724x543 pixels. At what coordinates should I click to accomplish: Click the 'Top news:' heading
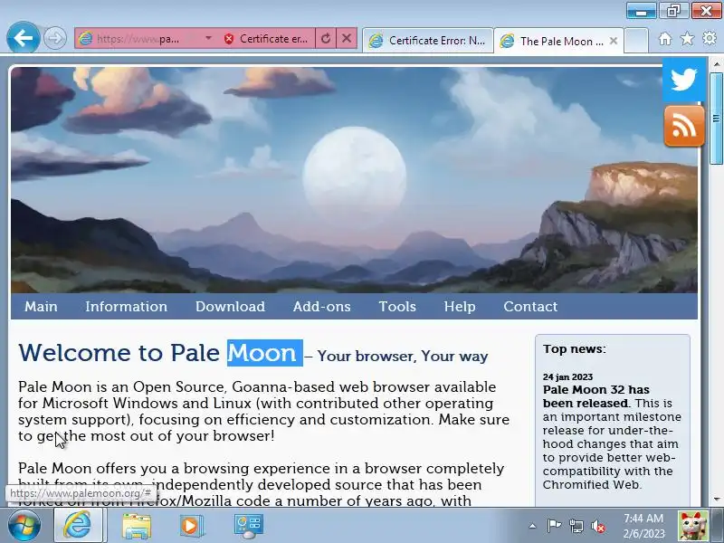click(x=575, y=349)
